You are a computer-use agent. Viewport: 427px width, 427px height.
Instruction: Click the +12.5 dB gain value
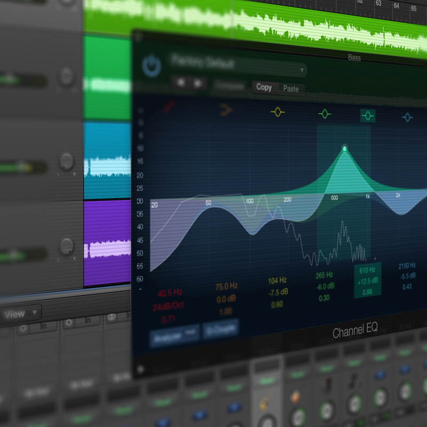(367, 280)
